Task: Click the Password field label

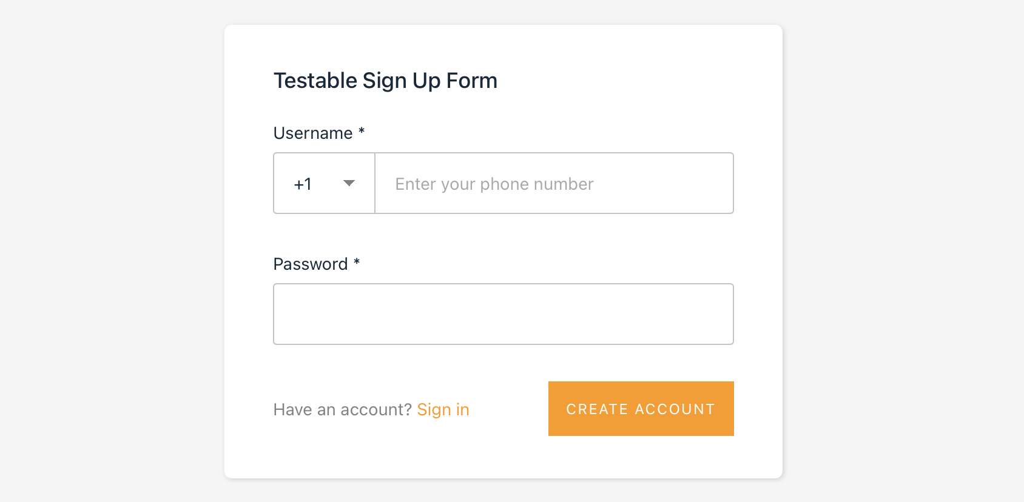Action: point(311,264)
